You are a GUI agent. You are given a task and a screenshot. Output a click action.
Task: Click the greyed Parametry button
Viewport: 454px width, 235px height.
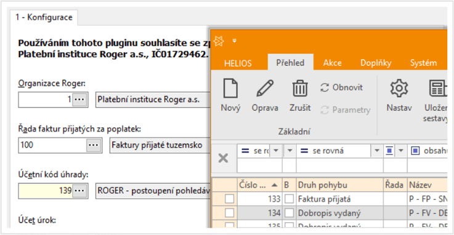pyautogui.click(x=345, y=110)
